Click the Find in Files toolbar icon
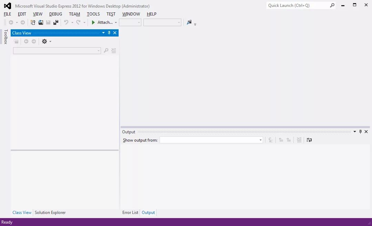The height and width of the screenshot is (226, 372). [x=189, y=22]
